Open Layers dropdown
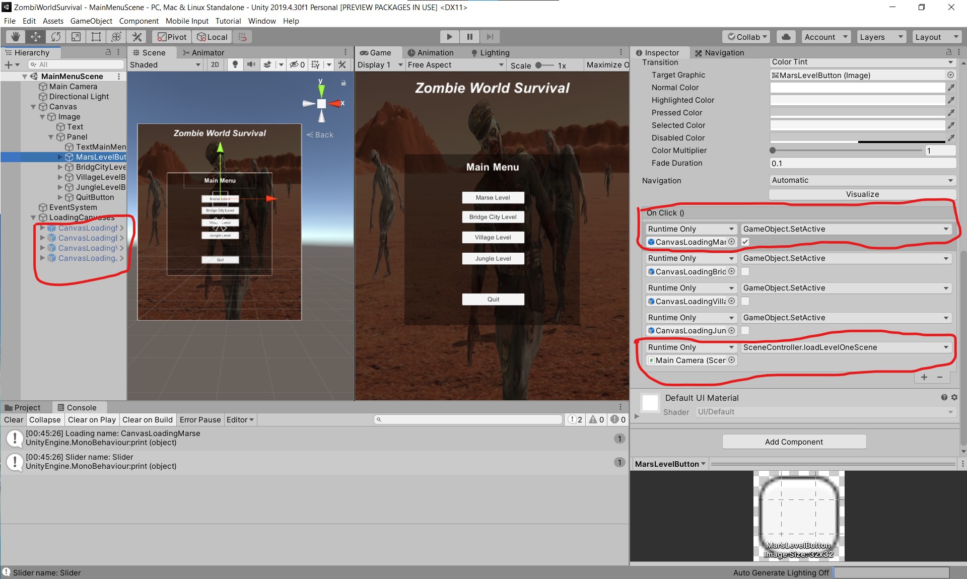Viewport: 967px width, 579px height. (x=881, y=37)
